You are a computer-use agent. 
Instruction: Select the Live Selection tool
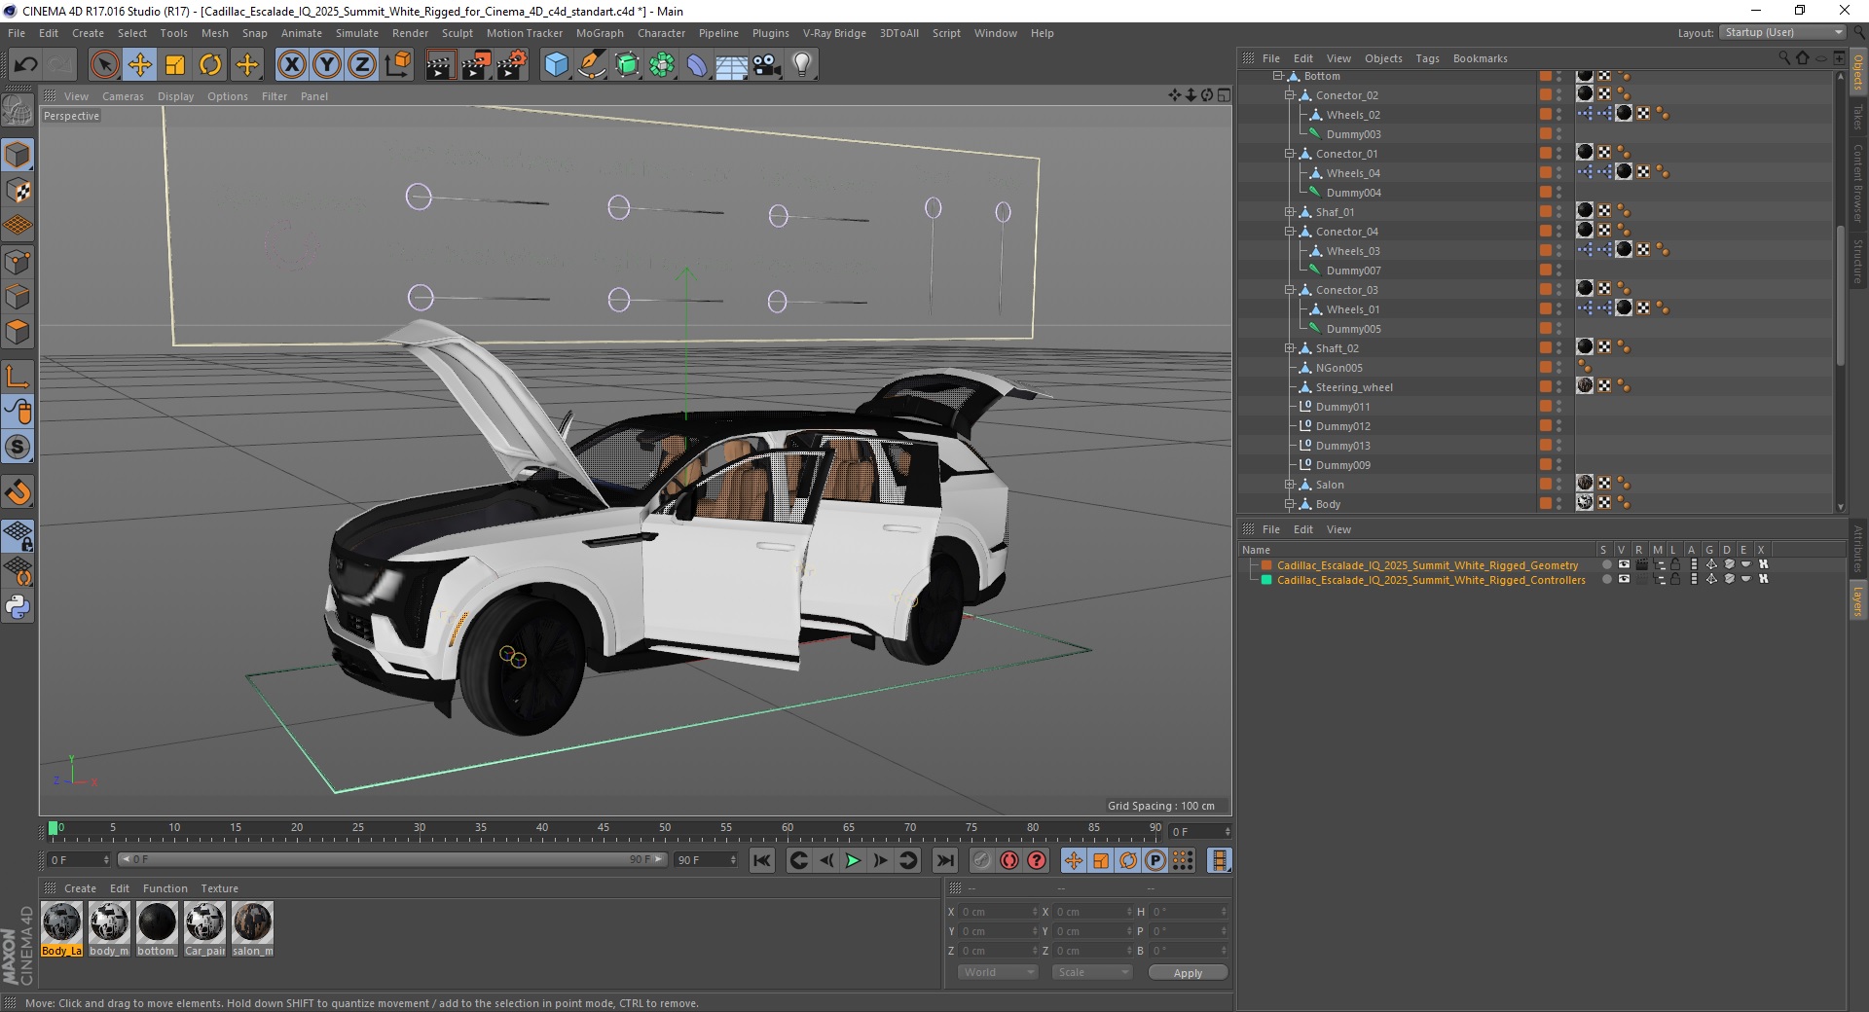coord(104,65)
